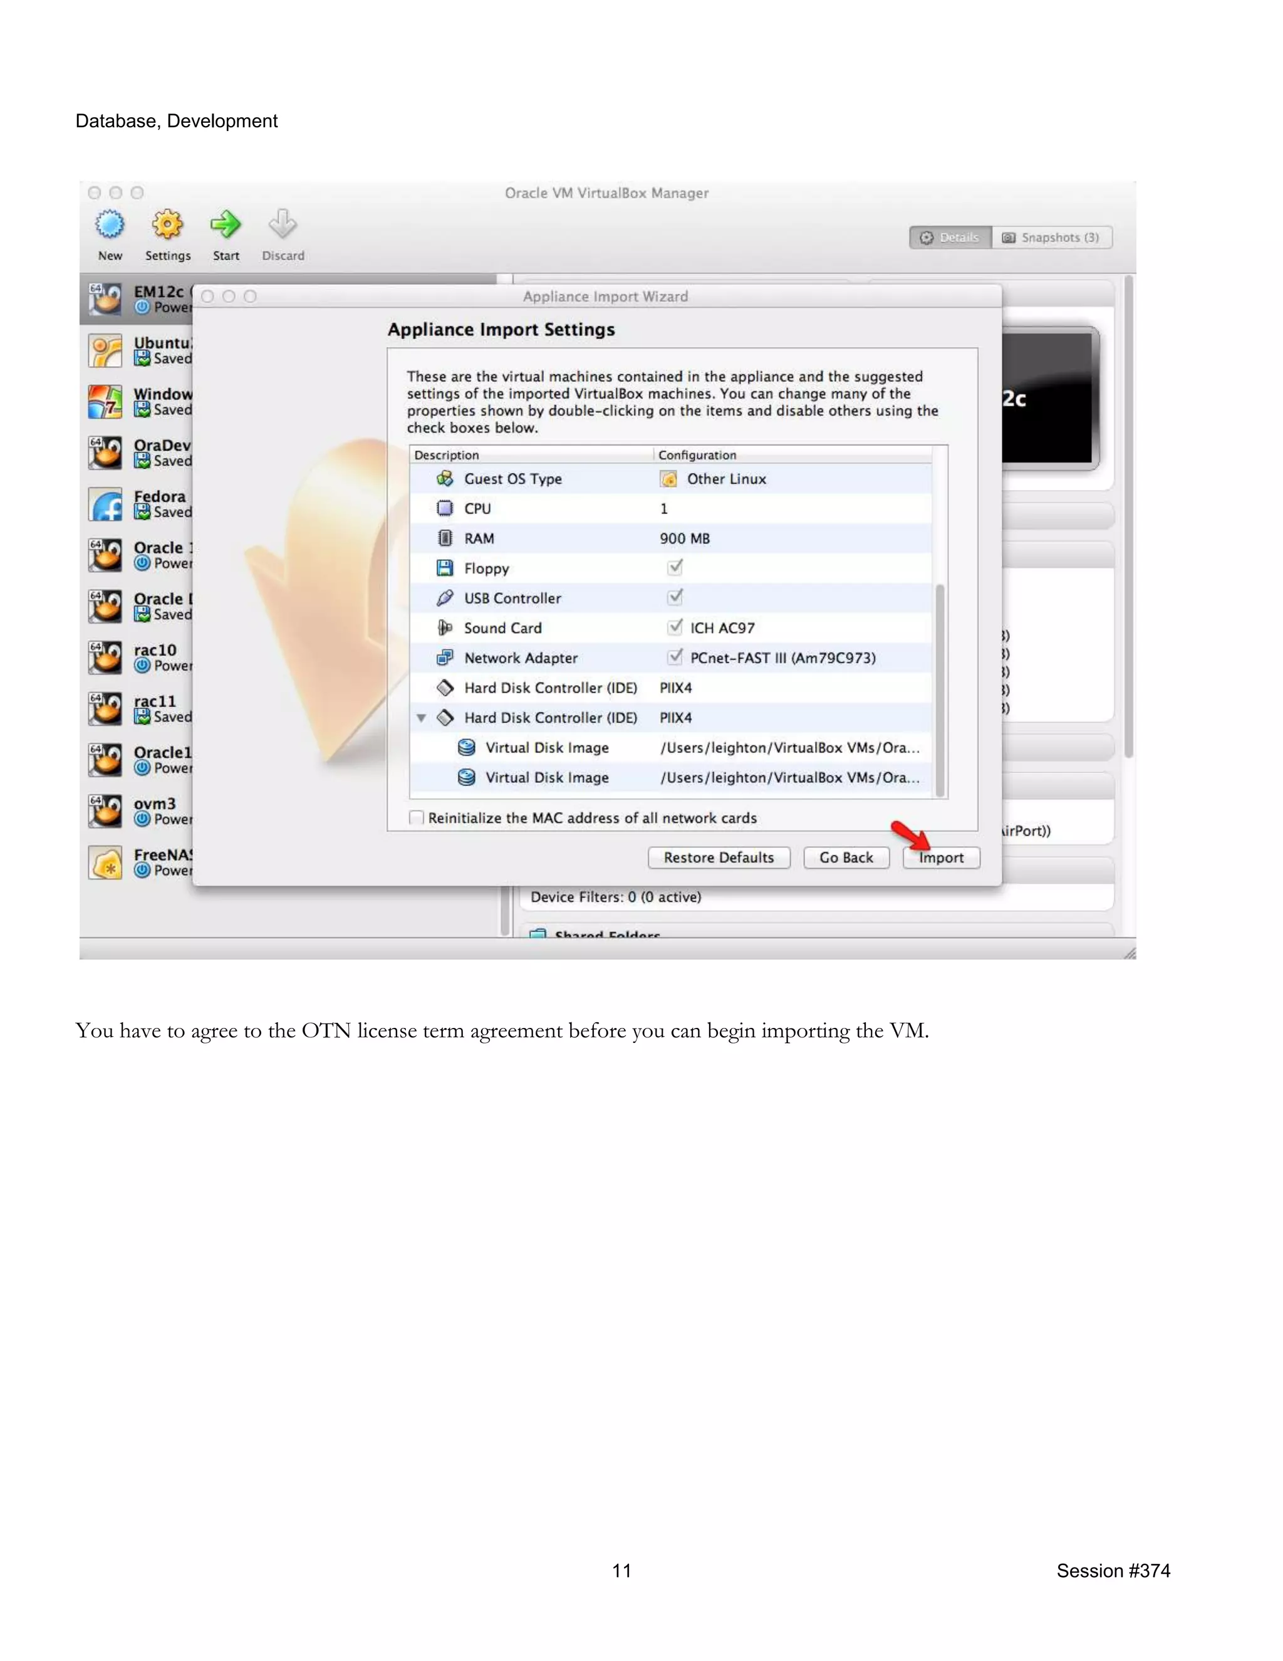
Task: Select the rac11 virtual machine icon
Action: 105,709
